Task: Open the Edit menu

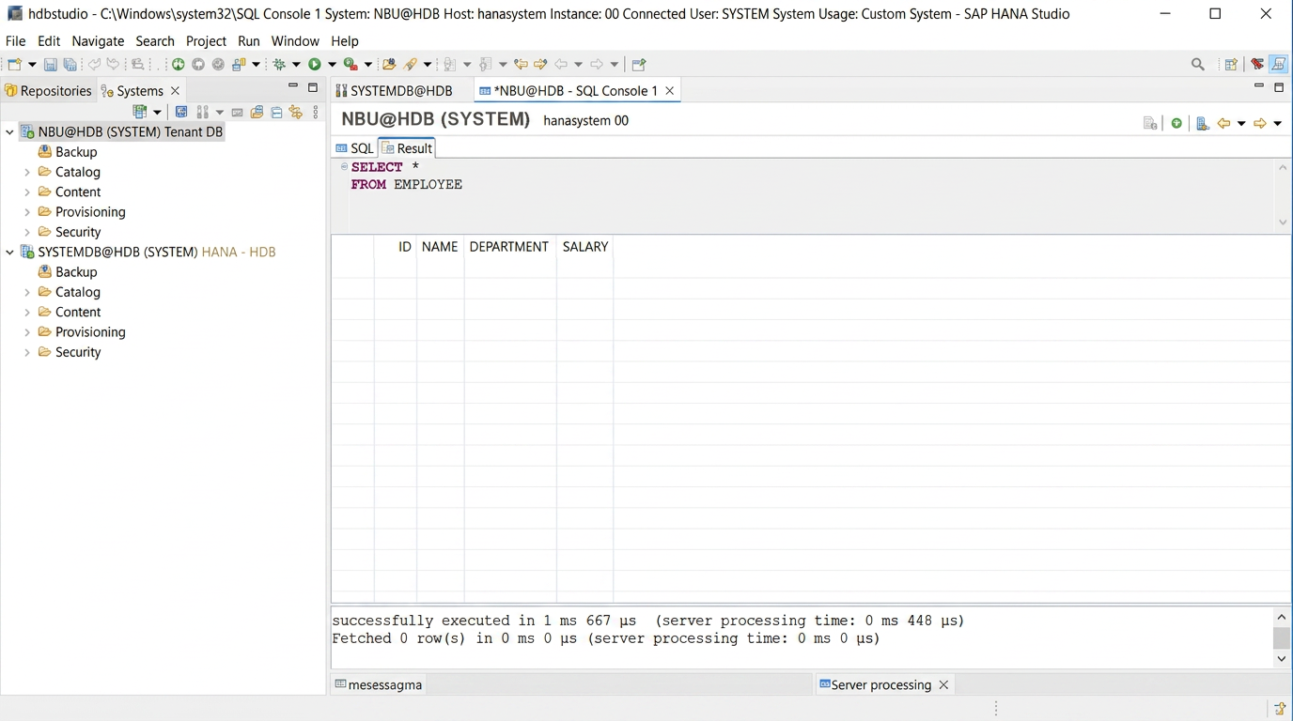Action: click(49, 41)
